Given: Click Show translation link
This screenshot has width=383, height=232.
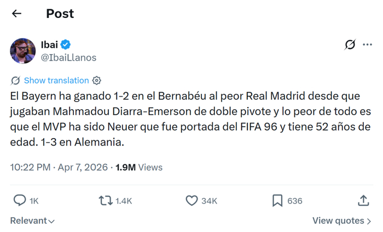Looking at the screenshot, I should [x=56, y=80].
